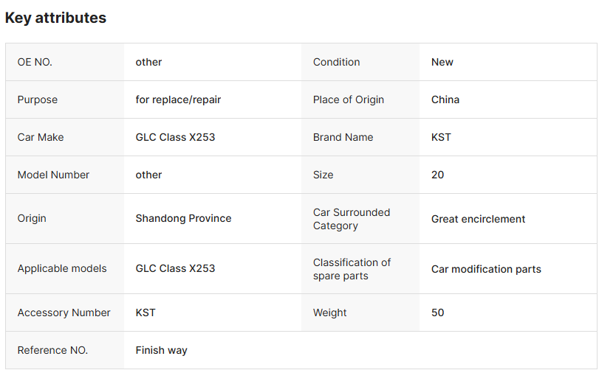Click the Great encirclement value
599x370 pixels.
479,219
